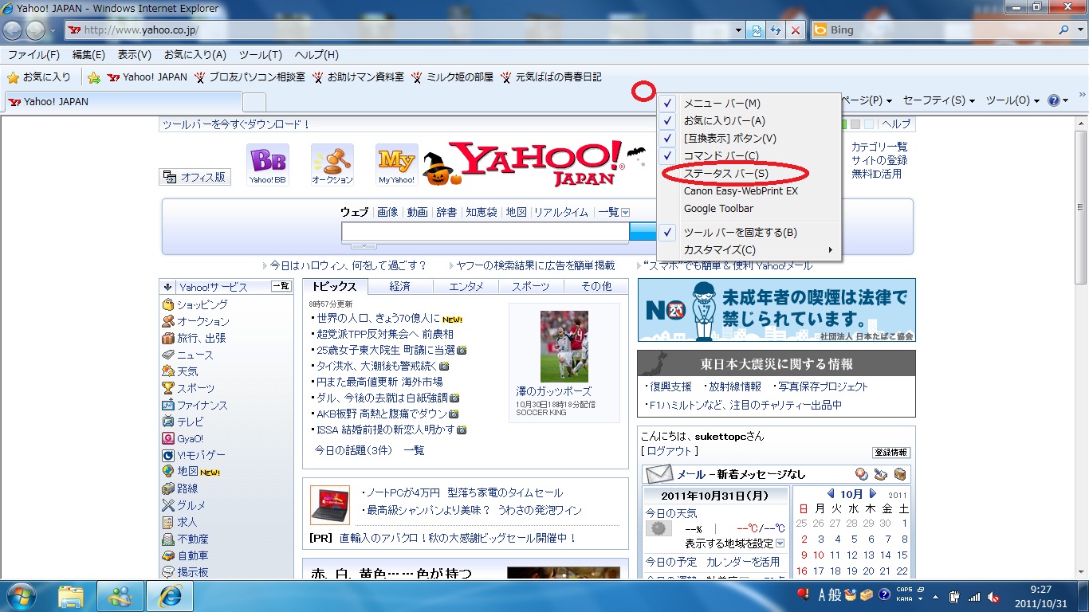1089x612 pixels.
Task: Enable ステータス バー(S) option
Action: pos(726,174)
